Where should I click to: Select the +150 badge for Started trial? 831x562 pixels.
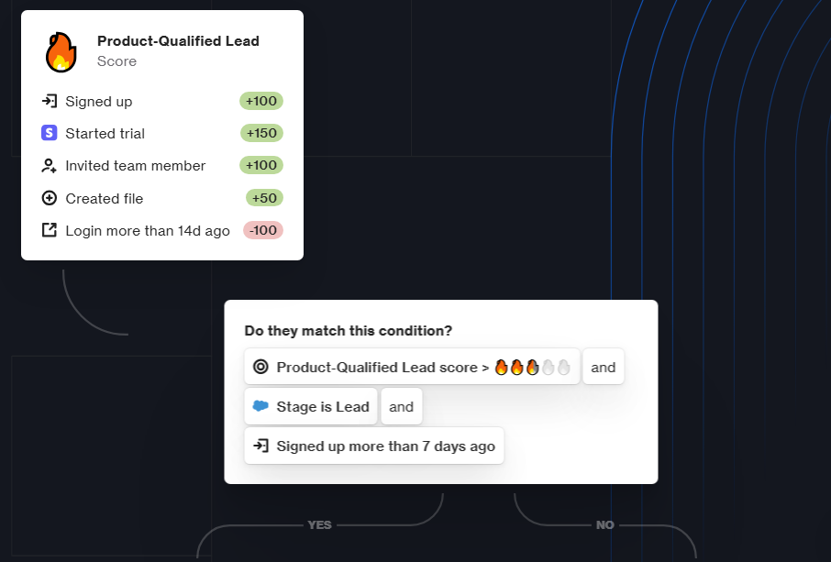click(261, 133)
